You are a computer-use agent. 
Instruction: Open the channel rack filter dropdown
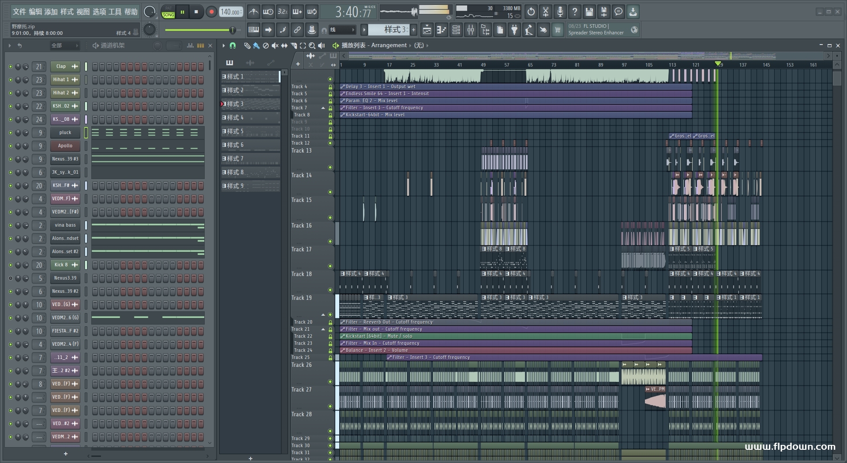click(x=64, y=45)
